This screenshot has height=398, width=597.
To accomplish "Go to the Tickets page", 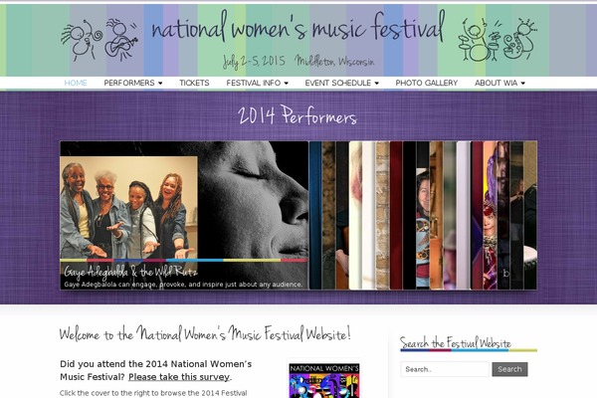I will [194, 83].
